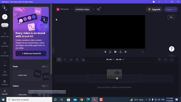
Task: Skip to the end of video
Action: [x=126, y=52]
